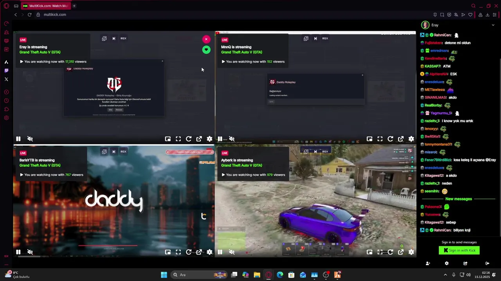Reload the MnnQ stream player
Viewport: 501px width, 281px height.
pos(390,139)
